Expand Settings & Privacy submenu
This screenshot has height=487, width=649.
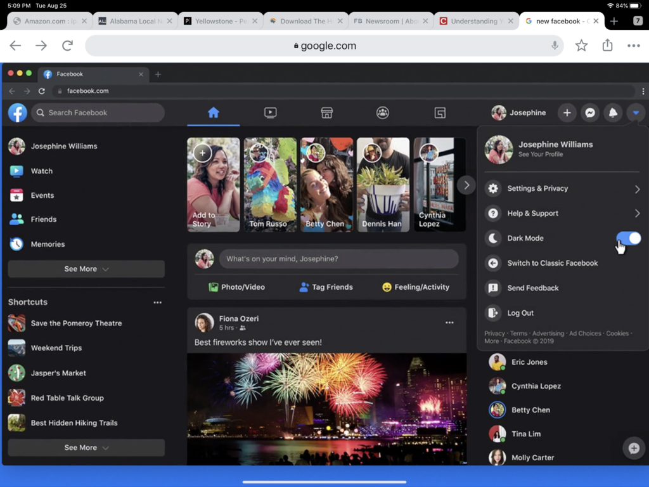[x=637, y=189]
